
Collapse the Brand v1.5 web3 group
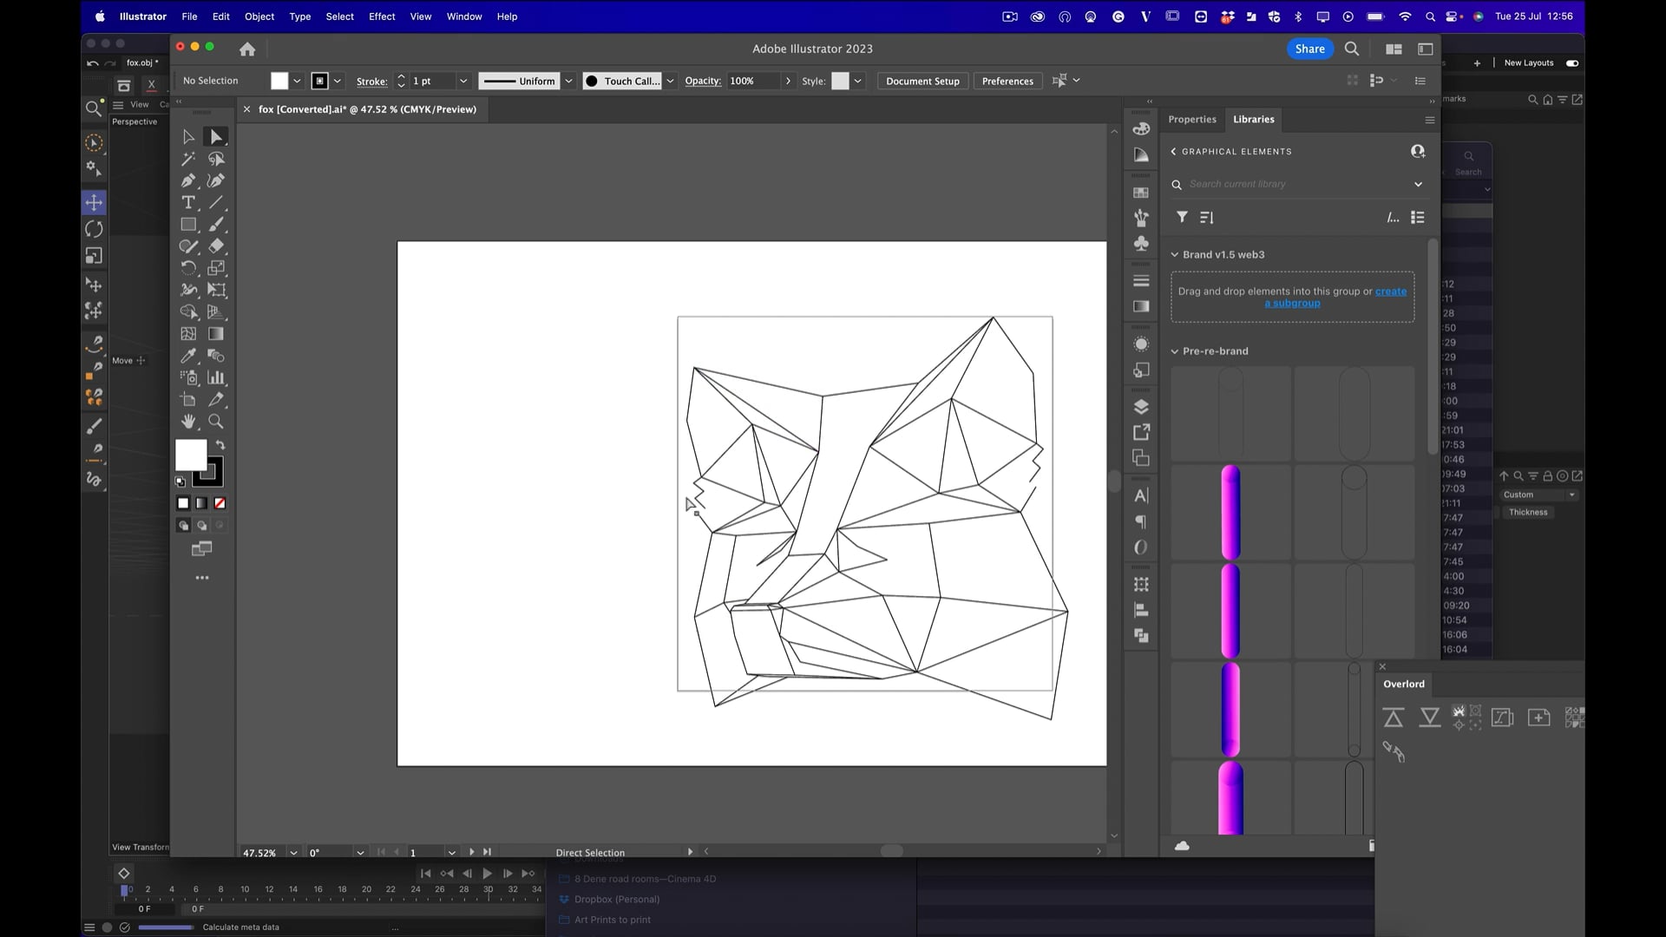1175,254
